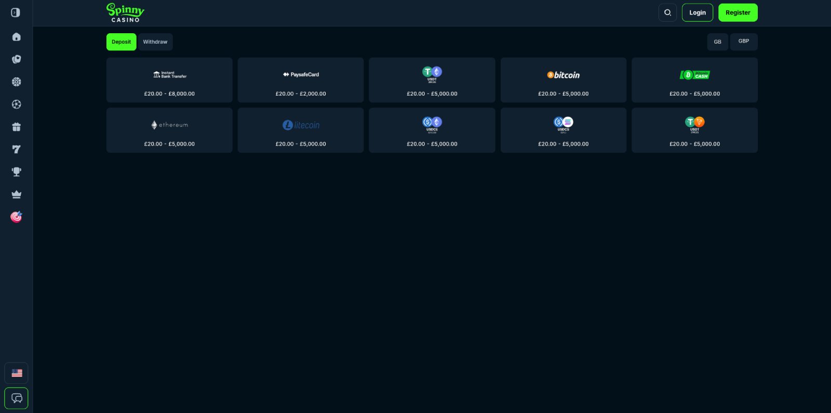Screen dimensions: 831x413
Task: Open the gift box promotions icon
Action: pyautogui.click(x=17, y=127)
